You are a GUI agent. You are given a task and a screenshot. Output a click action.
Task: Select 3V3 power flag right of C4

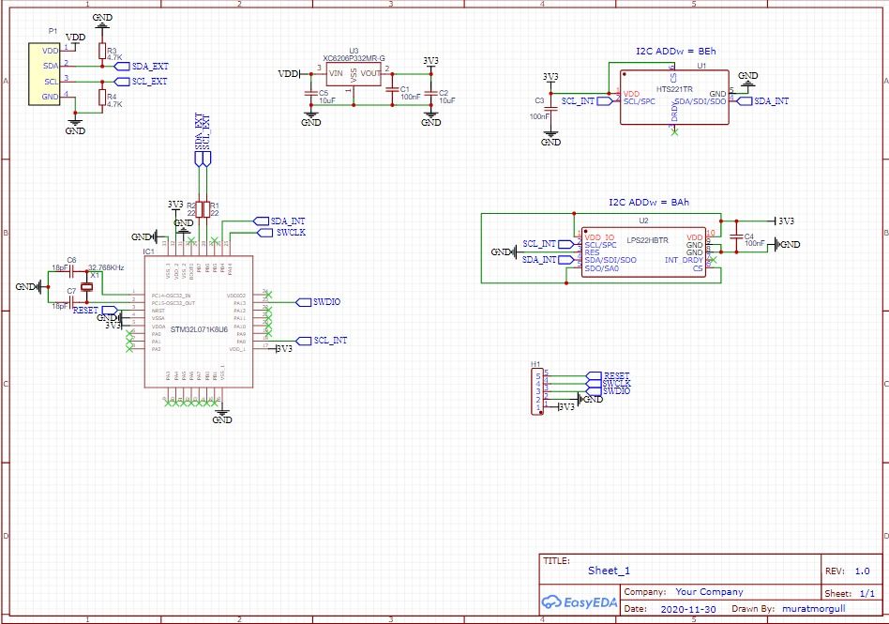(784, 221)
